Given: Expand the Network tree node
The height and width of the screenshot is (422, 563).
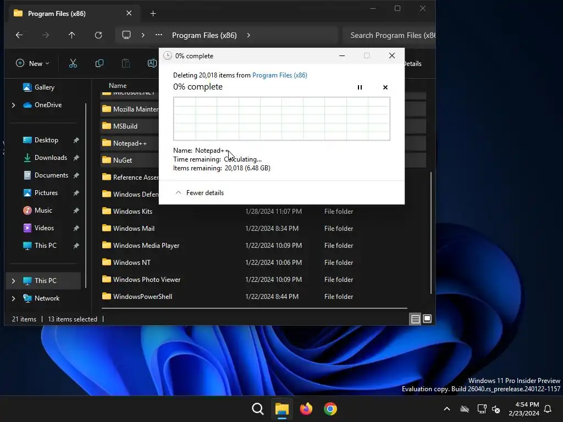Looking at the screenshot, I should coord(14,298).
